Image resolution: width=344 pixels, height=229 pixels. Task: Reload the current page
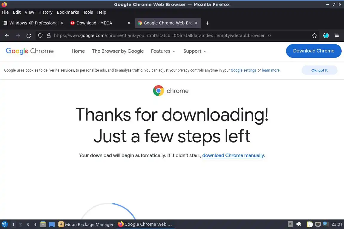29,35
